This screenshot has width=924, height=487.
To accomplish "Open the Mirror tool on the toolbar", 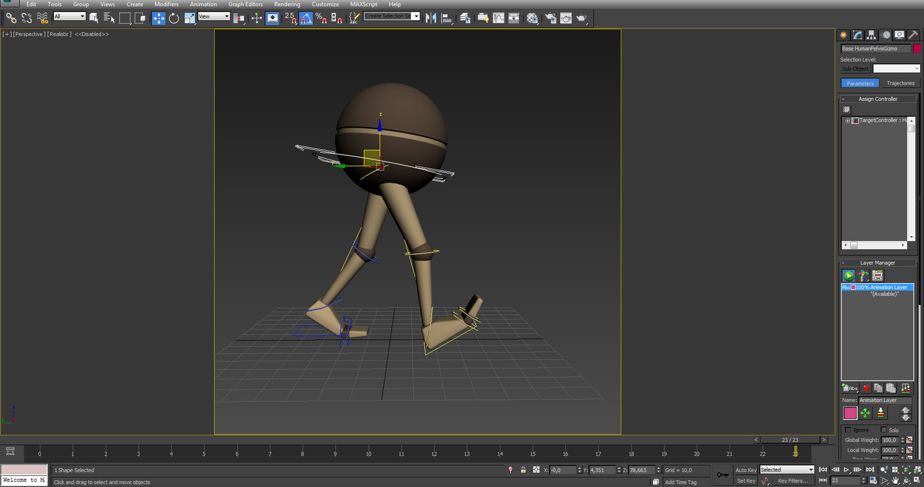I will (430, 17).
